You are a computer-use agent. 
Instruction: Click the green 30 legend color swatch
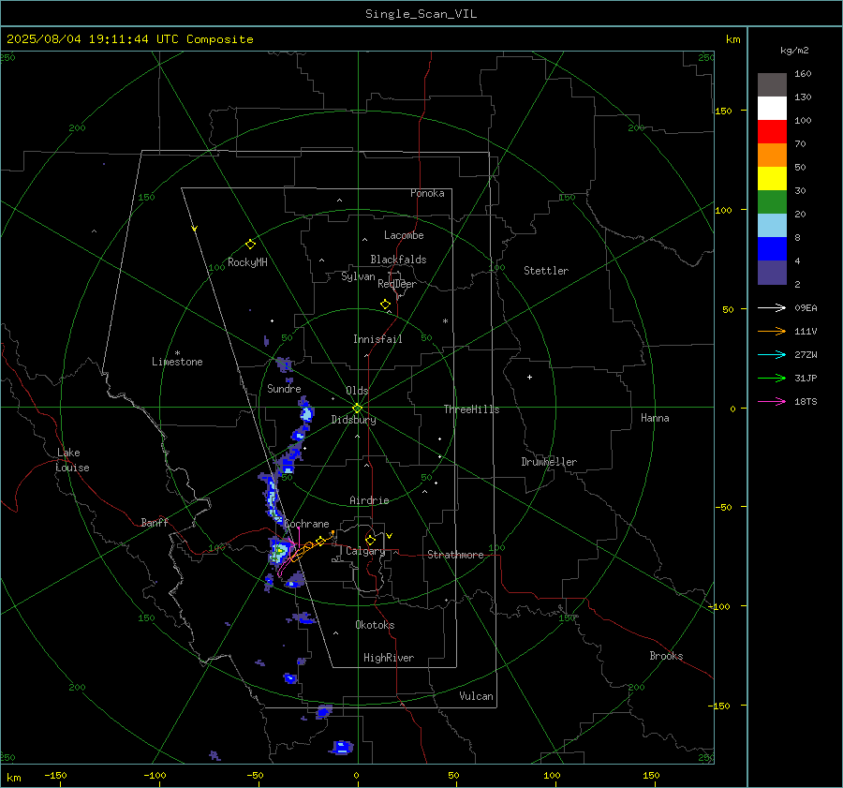(x=772, y=202)
